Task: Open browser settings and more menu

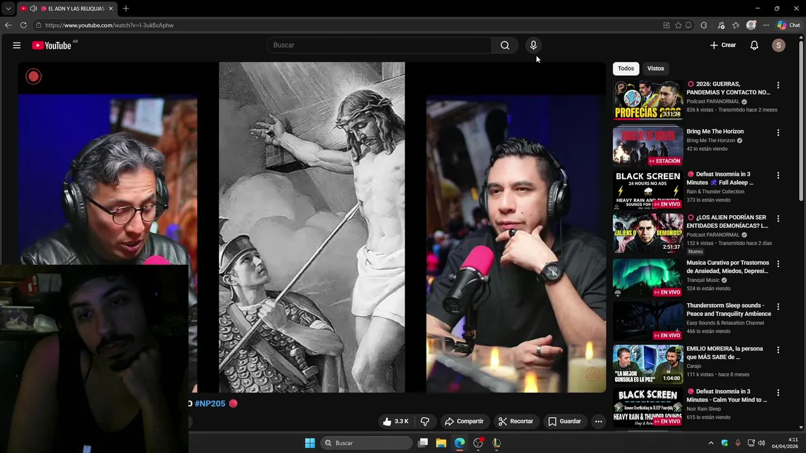Action: tap(766, 25)
